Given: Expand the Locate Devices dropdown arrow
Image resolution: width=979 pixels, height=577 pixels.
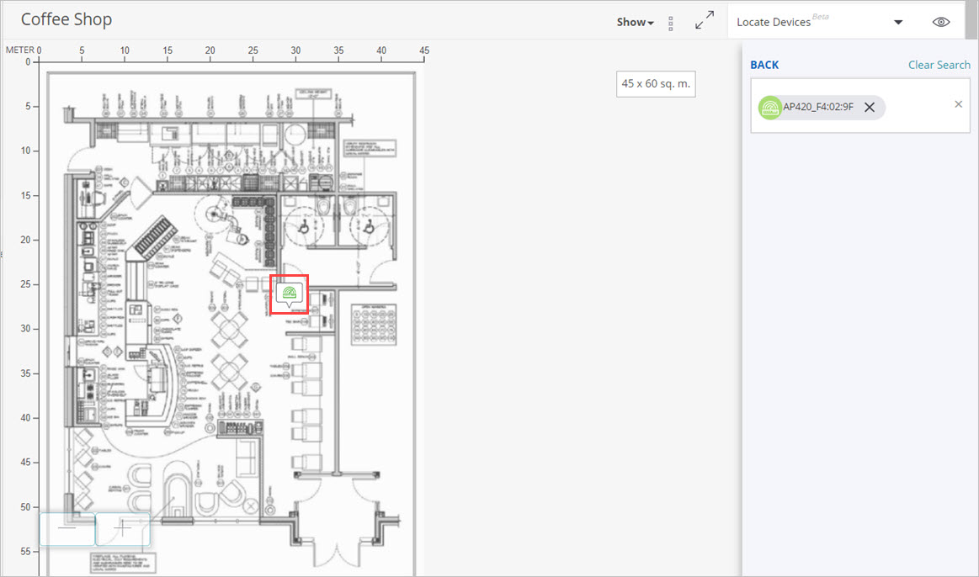Looking at the screenshot, I should (897, 21).
